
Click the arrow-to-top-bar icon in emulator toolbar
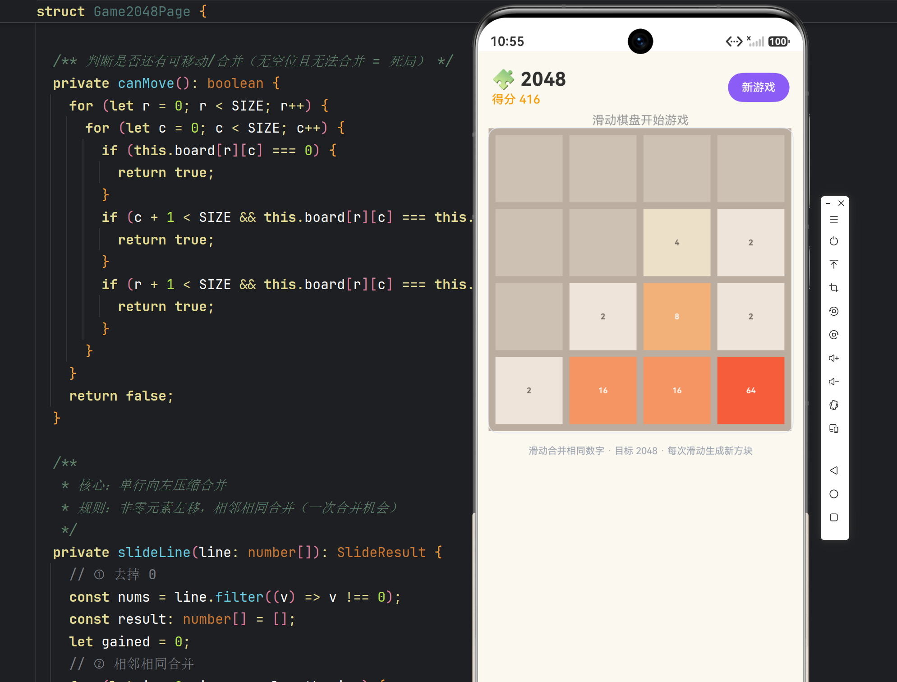coord(834,264)
